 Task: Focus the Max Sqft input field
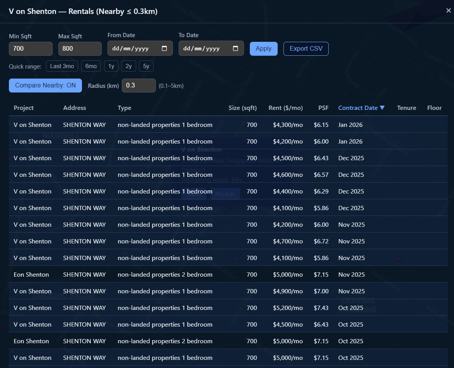pyautogui.click(x=80, y=49)
